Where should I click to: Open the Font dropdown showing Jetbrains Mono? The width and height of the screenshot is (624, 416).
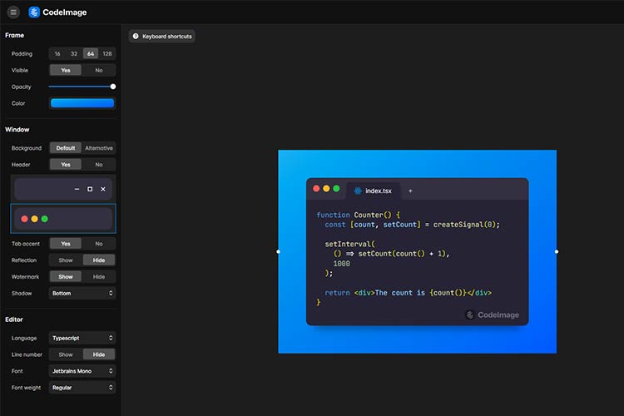click(82, 371)
